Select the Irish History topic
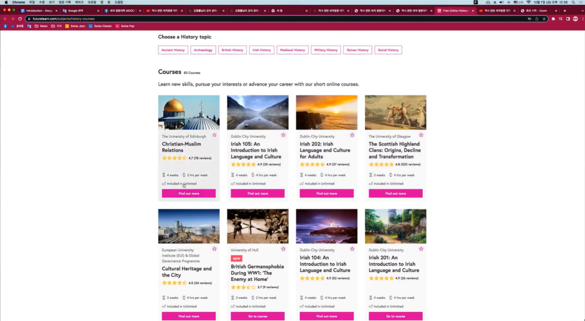This screenshot has width=585, height=321. coord(262,50)
